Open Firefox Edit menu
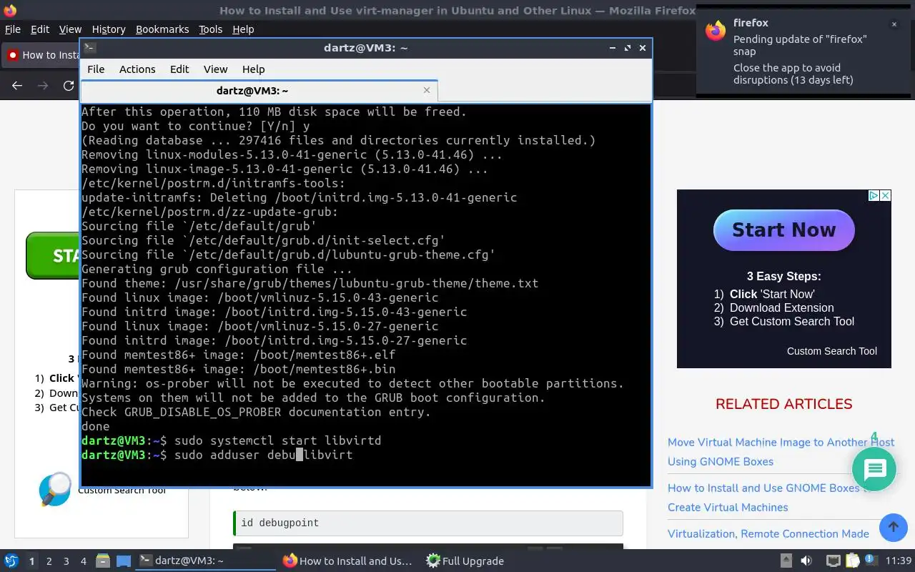Image resolution: width=915 pixels, height=572 pixels. pyautogui.click(x=40, y=29)
